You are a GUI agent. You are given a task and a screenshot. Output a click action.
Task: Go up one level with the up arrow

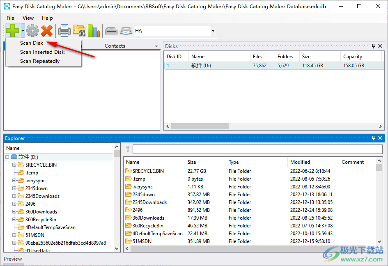(x=128, y=149)
